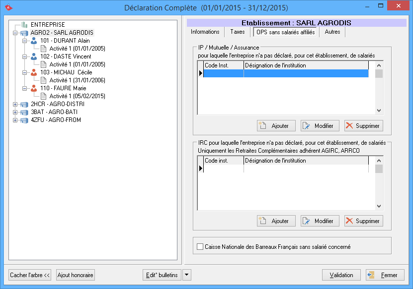The width and height of the screenshot is (413, 289).
Task: Open dropdown arrow beside Edit° bulletins
Action: click(186, 275)
